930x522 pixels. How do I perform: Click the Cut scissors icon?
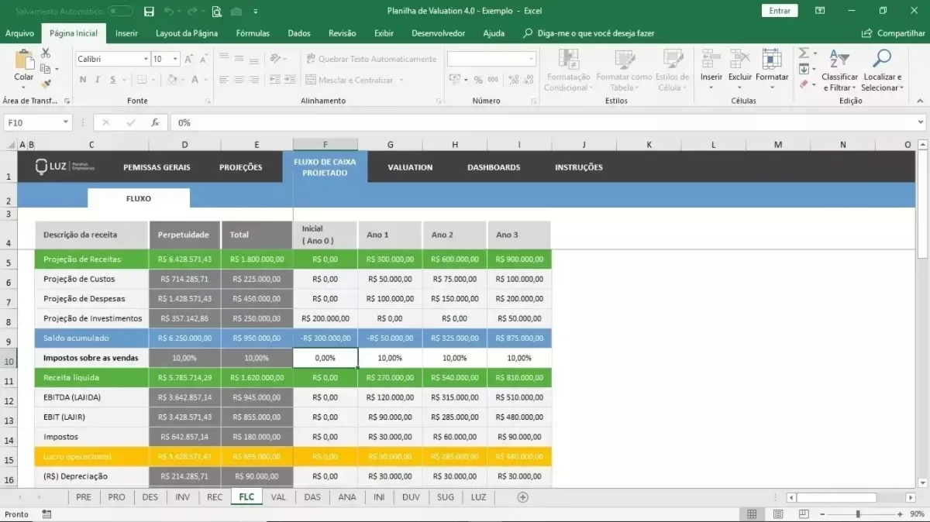tap(46, 53)
